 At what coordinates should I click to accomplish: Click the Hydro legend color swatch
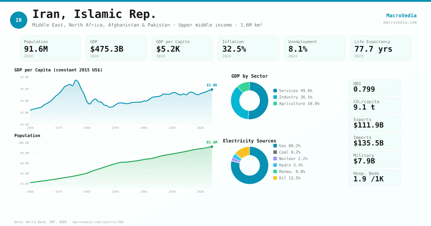tap(275, 165)
